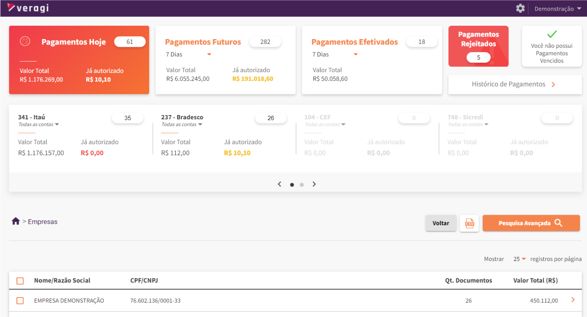587x317 pixels.
Task: Open the settings gear icon
Action: point(520,8)
